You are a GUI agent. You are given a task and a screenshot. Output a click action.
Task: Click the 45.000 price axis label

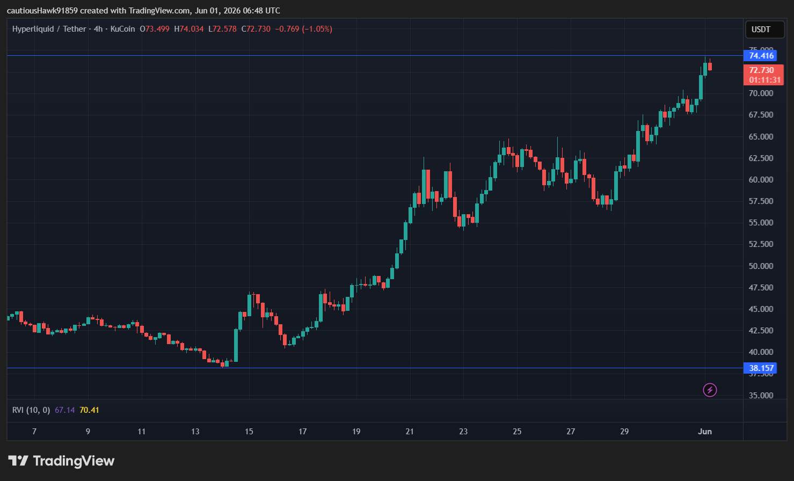coord(761,309)
